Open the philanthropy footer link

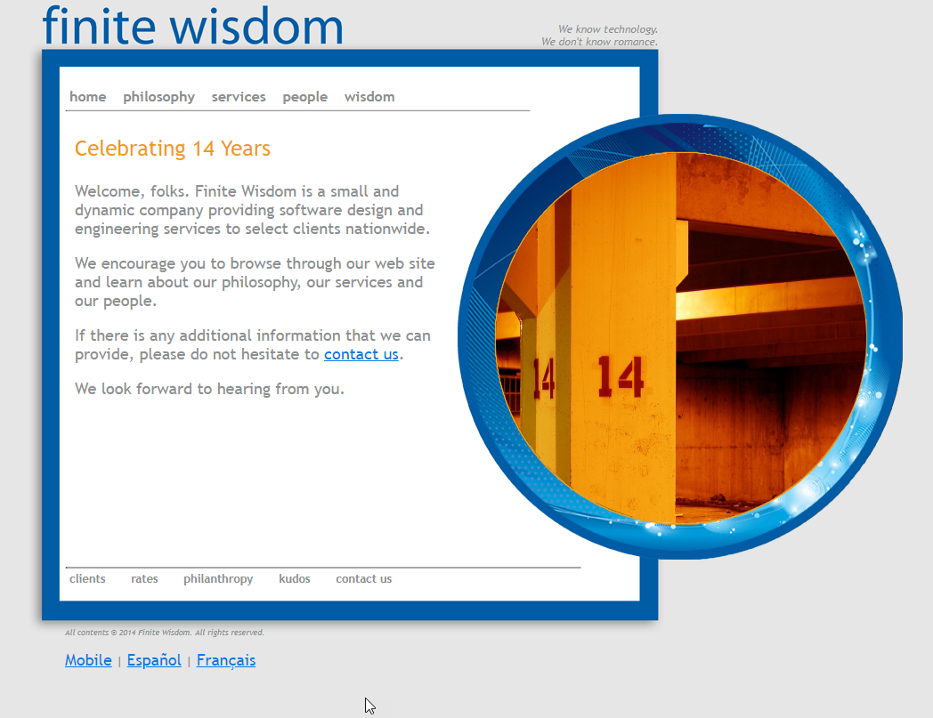(218, 579)
